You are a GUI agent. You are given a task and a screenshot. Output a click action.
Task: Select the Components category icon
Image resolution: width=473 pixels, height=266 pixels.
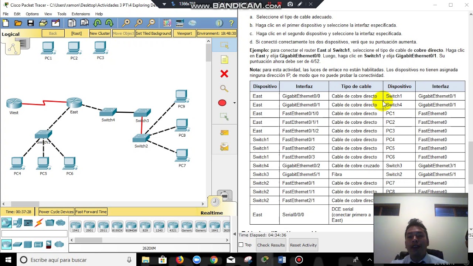[28, 223]
